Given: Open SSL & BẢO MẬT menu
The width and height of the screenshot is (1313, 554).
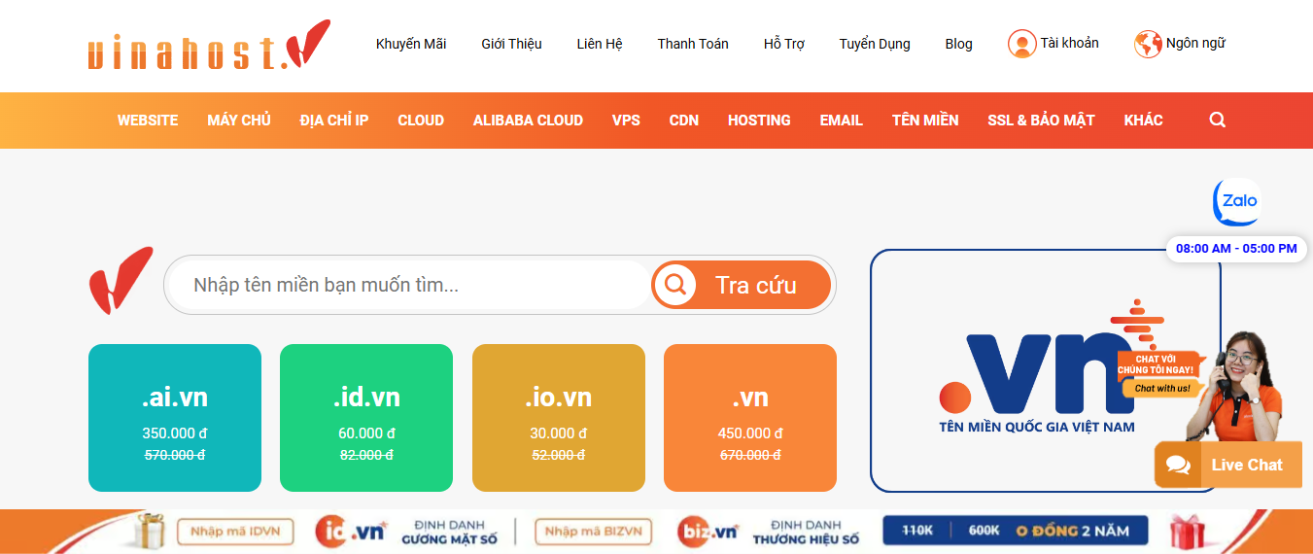Looking at the screenshot, I should click(1041, 121).
